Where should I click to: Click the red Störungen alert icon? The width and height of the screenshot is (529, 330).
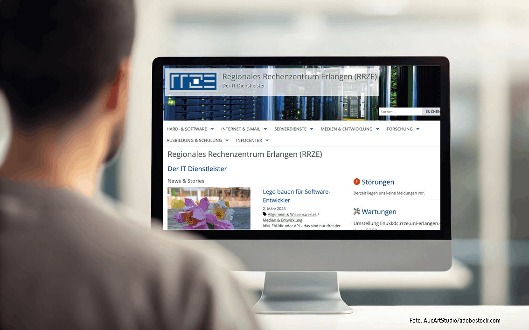[356, 182]
